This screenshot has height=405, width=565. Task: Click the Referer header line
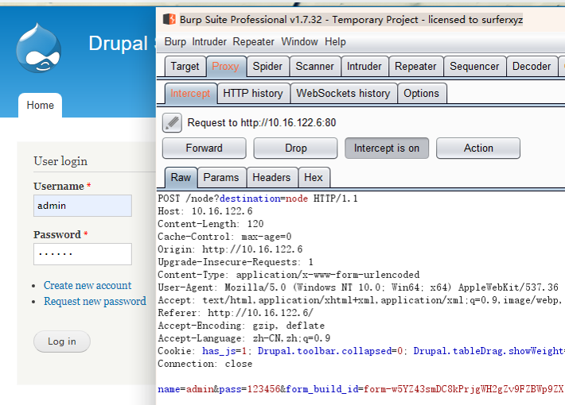236,313
